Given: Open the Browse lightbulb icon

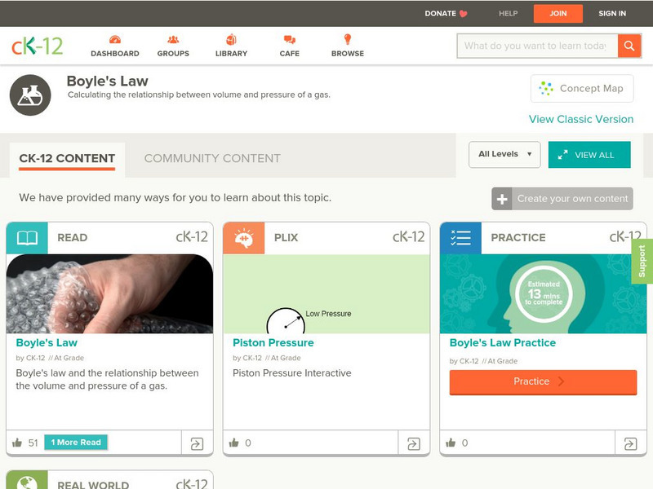Looking at the screenshot, I should tap(348, 39).
